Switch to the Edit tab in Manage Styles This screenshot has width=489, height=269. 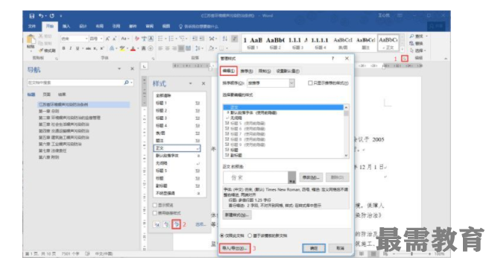coord(229,71)
